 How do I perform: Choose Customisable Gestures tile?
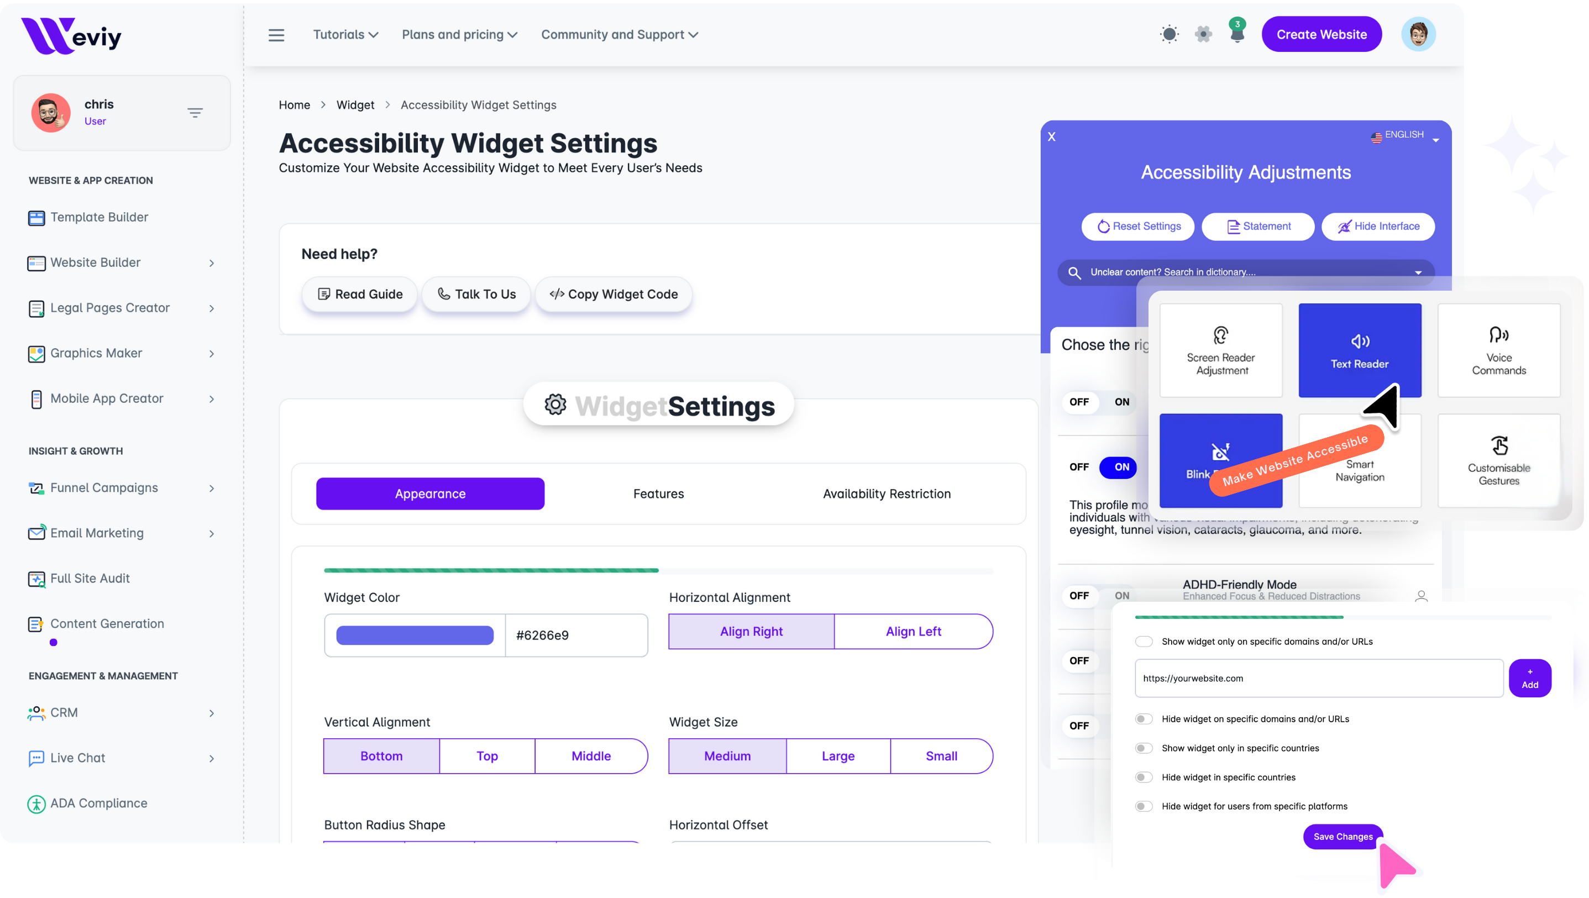click(x=1498, y=461)
